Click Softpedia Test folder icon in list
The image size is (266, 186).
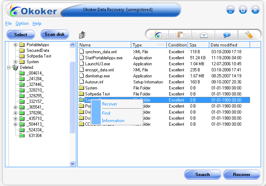(x=82, y=94)
